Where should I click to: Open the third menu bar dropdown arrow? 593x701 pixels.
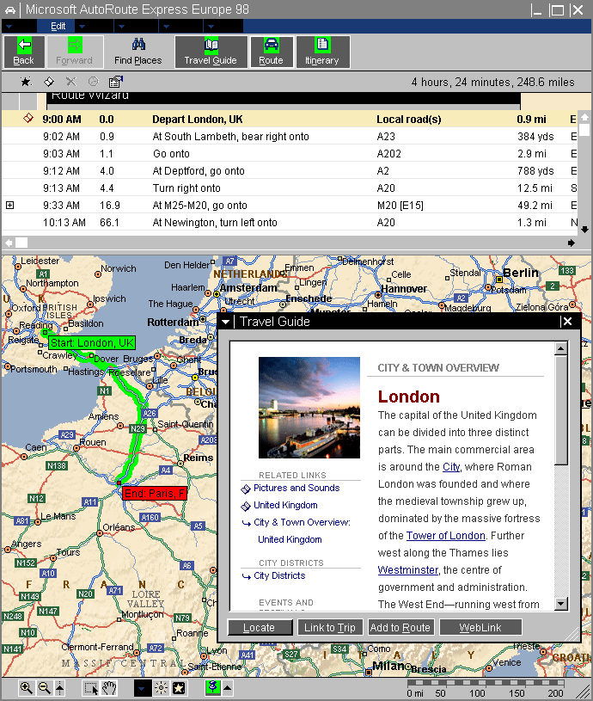coord(121,27)
